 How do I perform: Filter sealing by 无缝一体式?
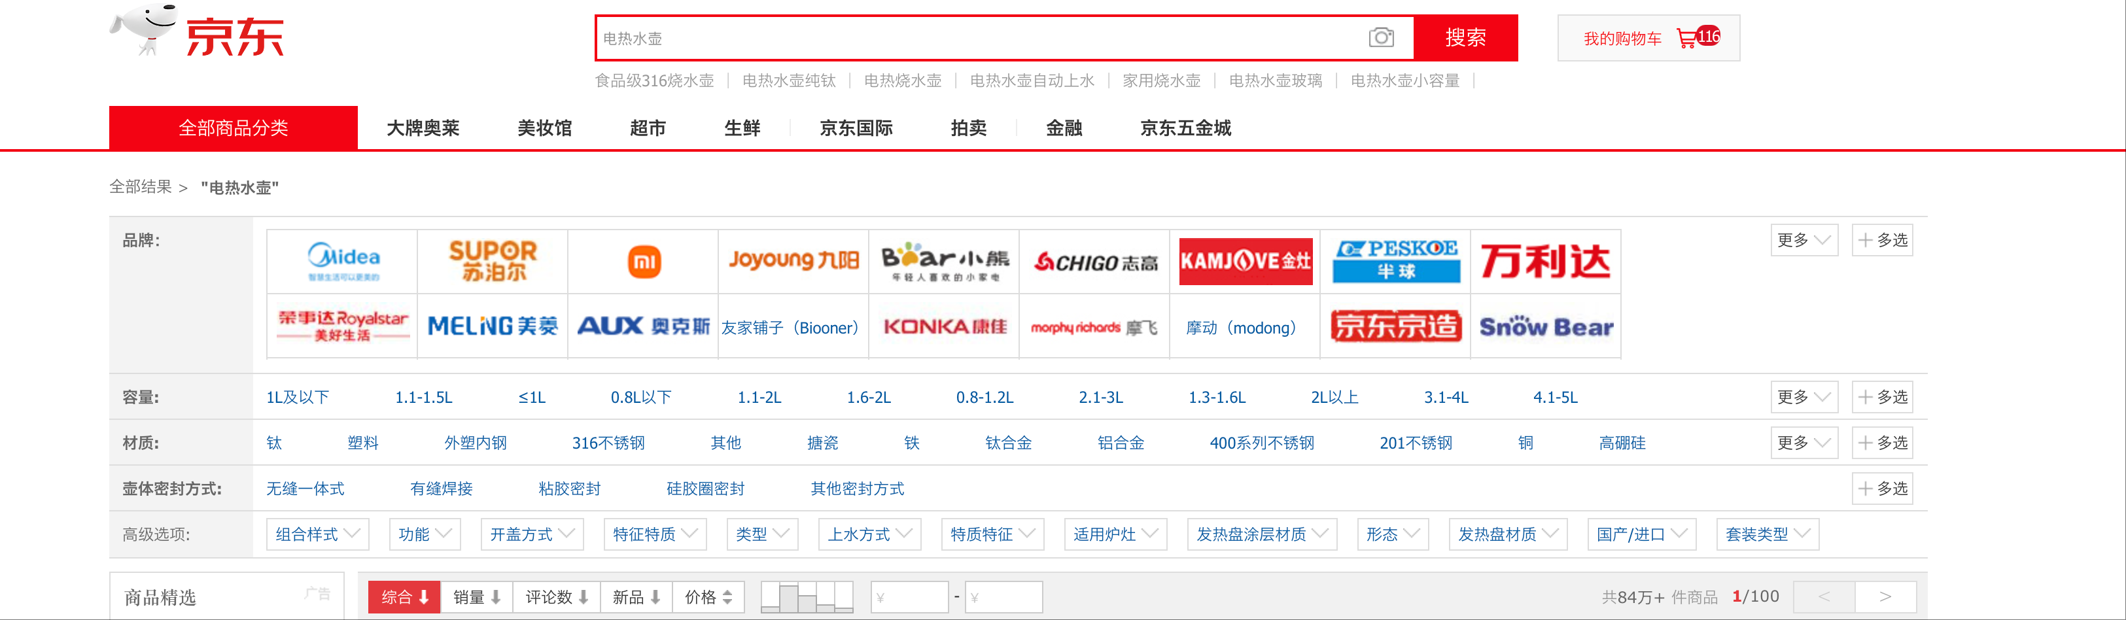(305, 489)
